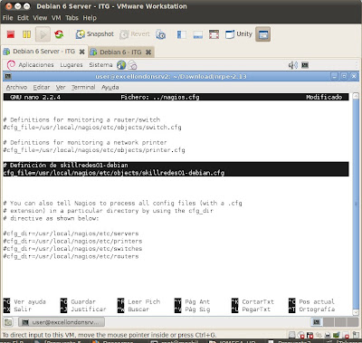Open the VMware Help menu

pos(90,18)
